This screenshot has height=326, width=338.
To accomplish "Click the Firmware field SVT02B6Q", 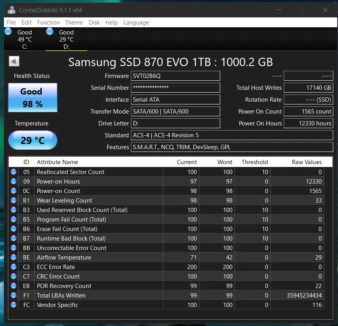I will pos(175,76).
